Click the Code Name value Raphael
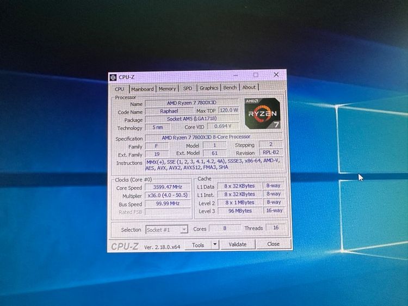408x306 pixels. click(x=169, y=111)
